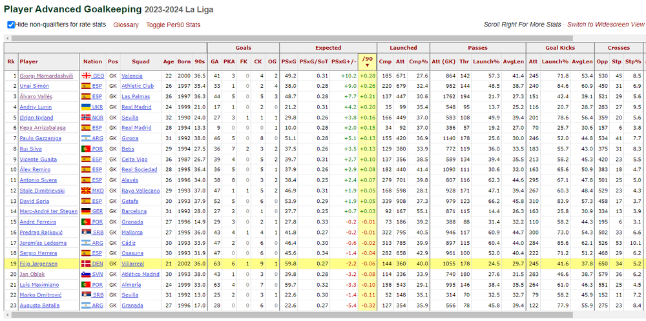Sort by PSxG+/- column header

[x=344, y=61]
